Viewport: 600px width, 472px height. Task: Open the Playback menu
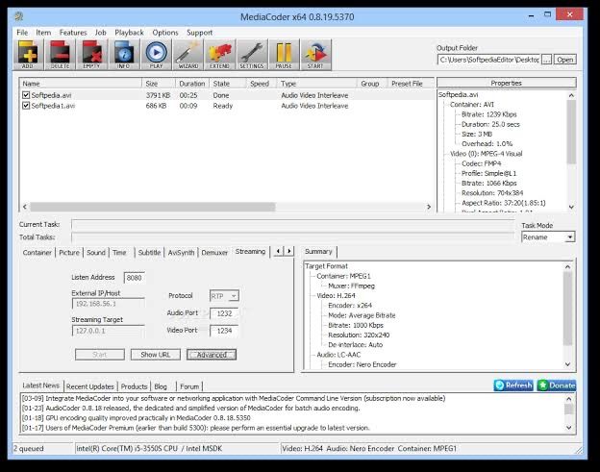click(129, 33)
